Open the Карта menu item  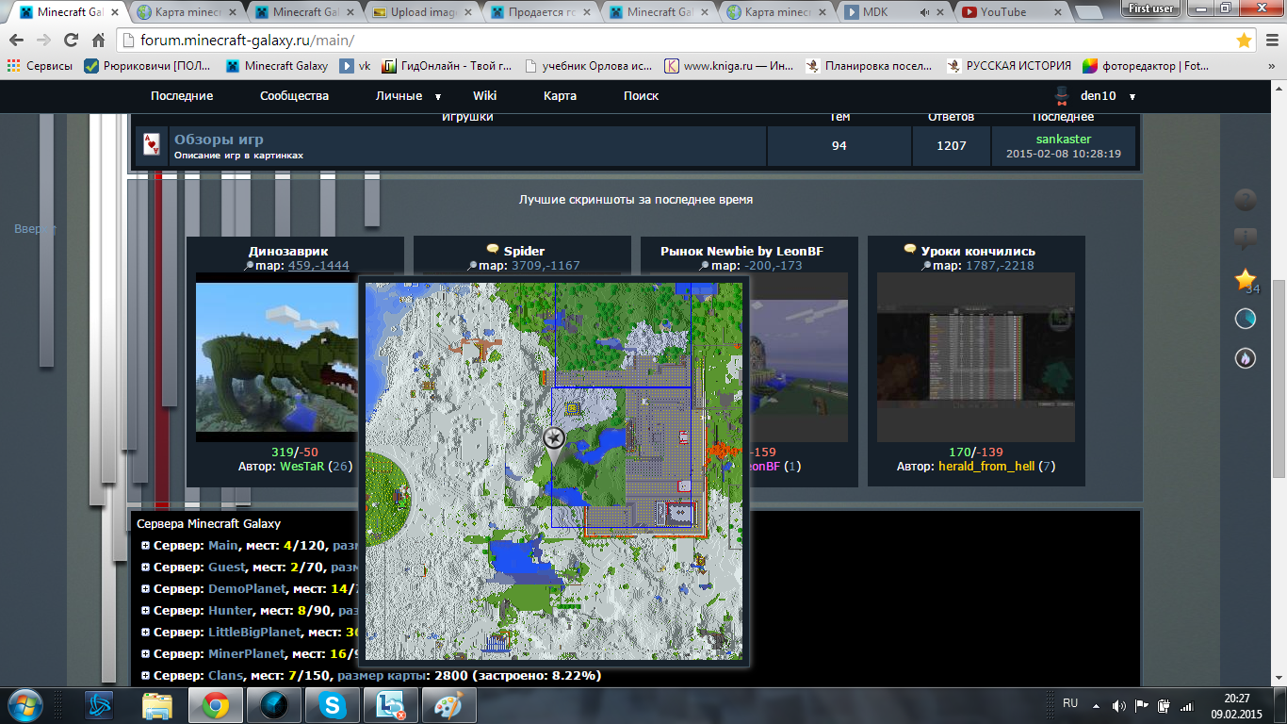pyautogui.click(x=560, y=96)
